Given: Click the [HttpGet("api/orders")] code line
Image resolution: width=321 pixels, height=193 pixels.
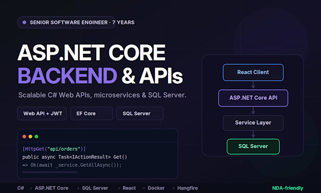Looking at the screenshot, I should pyautogui.click(x=54, y=149).
